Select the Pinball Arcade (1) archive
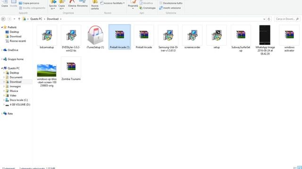 [x=119, y=37]
